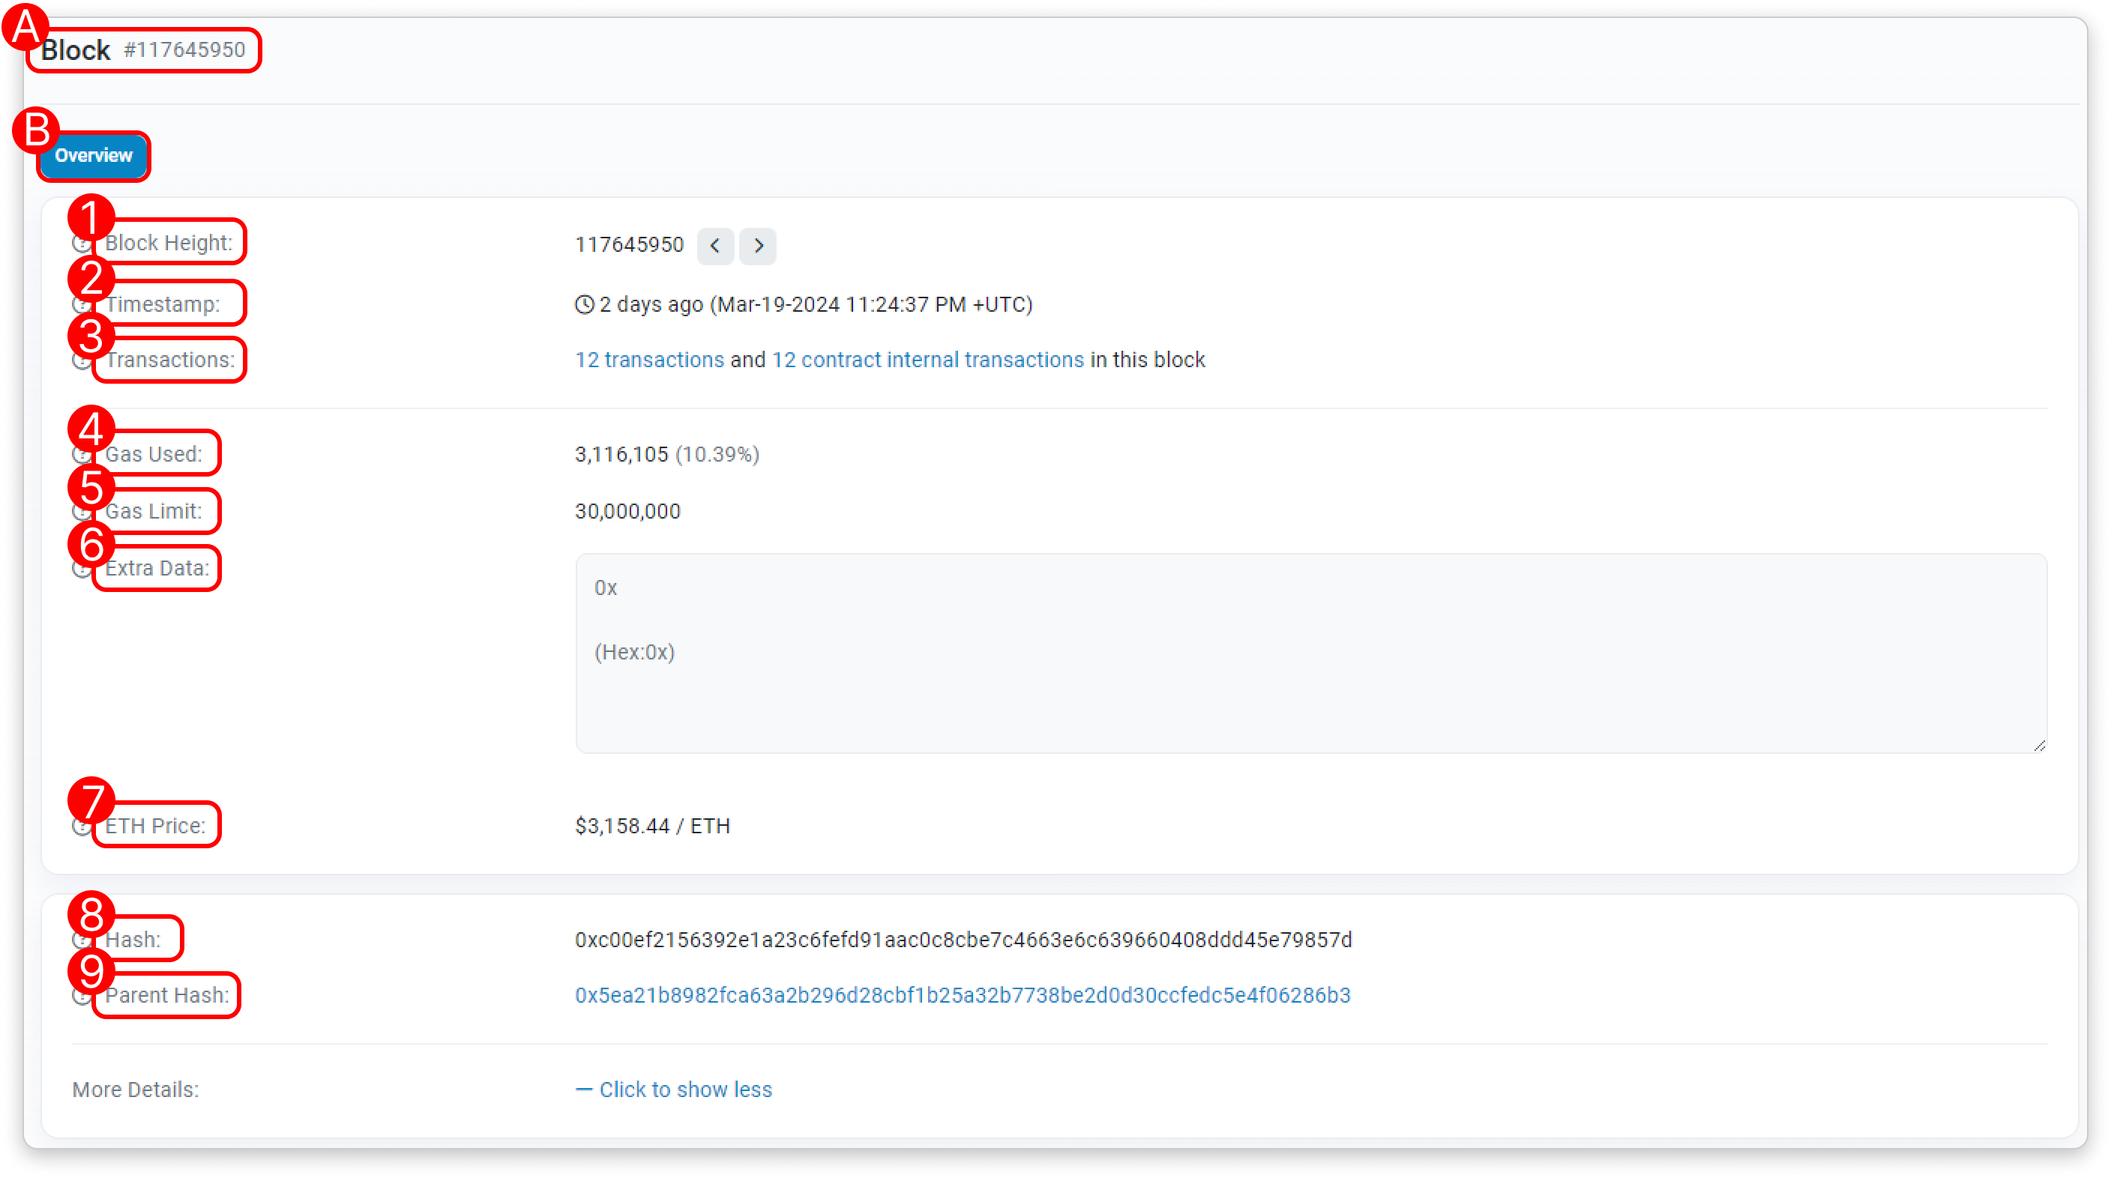The image size is (2111, 1178).
Task: Click the clock icon beside timestamp value
Action: coord(584,305)
